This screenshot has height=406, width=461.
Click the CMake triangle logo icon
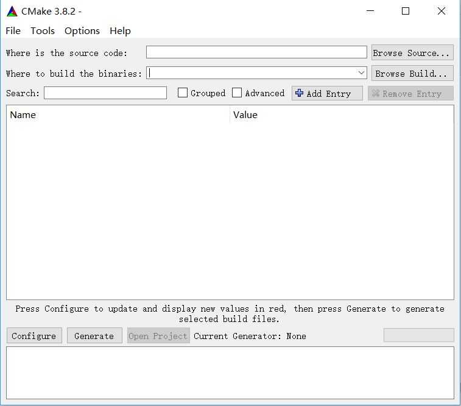point(12,12)
